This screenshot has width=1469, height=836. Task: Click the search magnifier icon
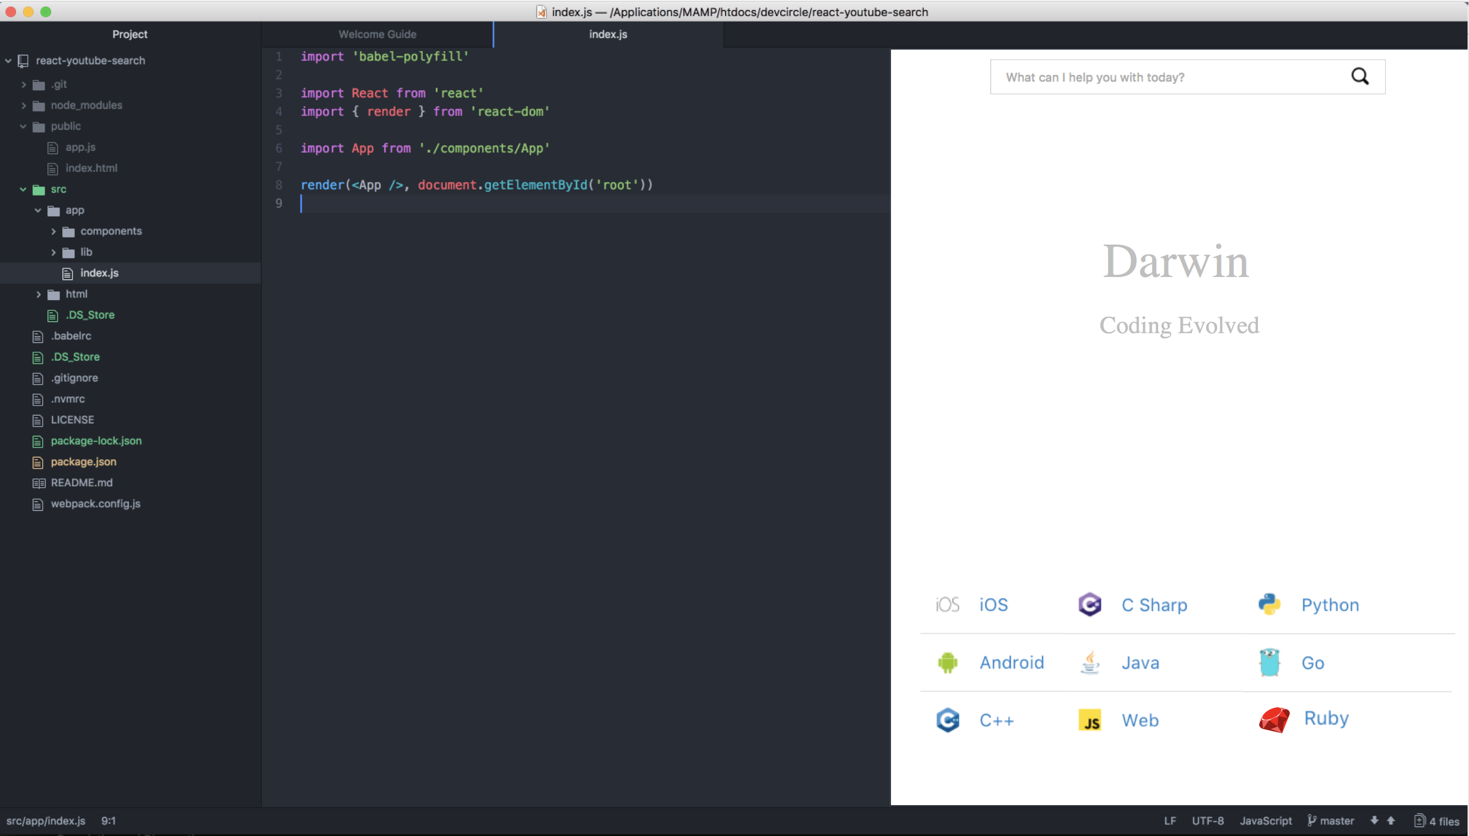click(x=1359, y=77)
